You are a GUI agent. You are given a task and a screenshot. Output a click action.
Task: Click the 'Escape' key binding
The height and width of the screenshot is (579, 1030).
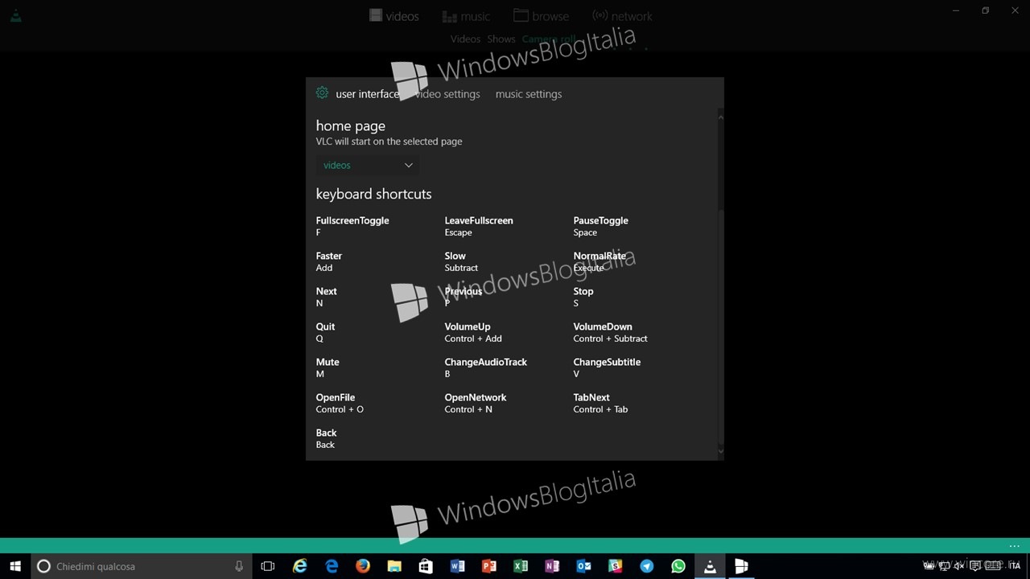click(x=459, y=232)
